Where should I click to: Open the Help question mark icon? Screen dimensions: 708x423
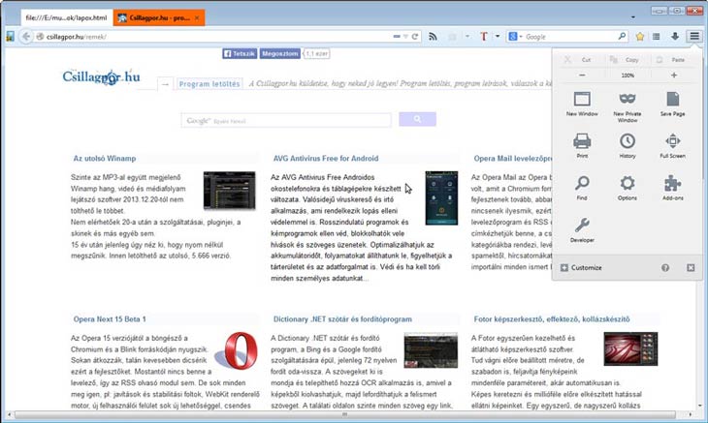tap(665, 267)
